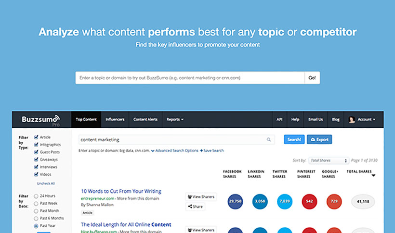Click the total shares bubble showing 41,118
Viewport: 395px width, 233px height.
(x=363, y=201)
